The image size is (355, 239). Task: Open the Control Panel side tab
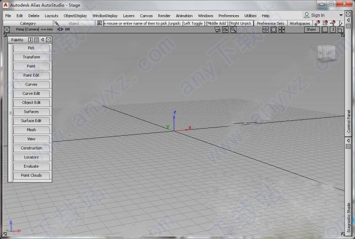click(x=348, y=121)
